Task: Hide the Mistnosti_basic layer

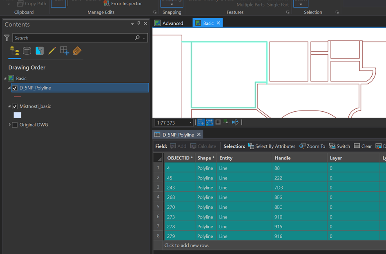Action: click(x=15, y=106)
